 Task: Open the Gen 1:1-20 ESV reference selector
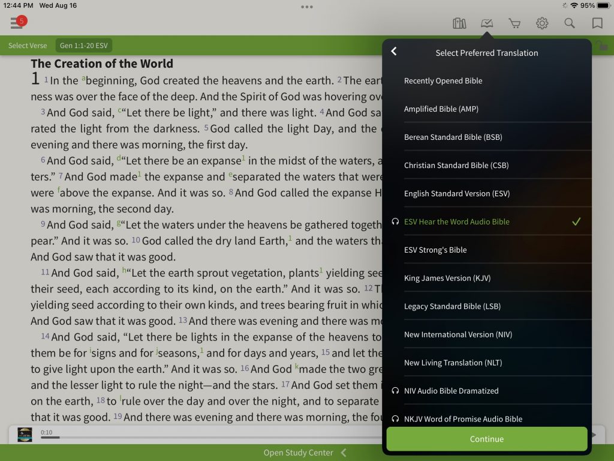click(x=84, y=46)
